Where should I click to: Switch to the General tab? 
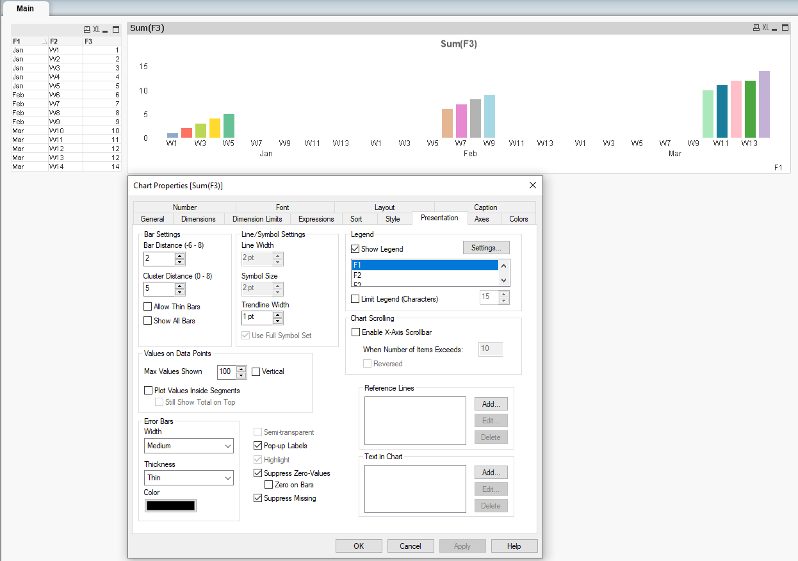[x=152, y=219]
